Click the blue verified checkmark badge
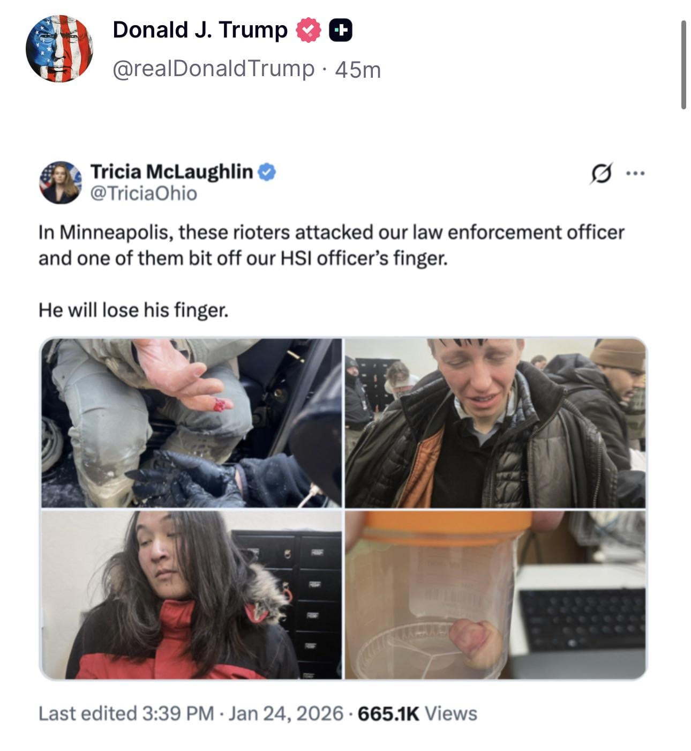691x751 pixels. [x=267, y=172]
